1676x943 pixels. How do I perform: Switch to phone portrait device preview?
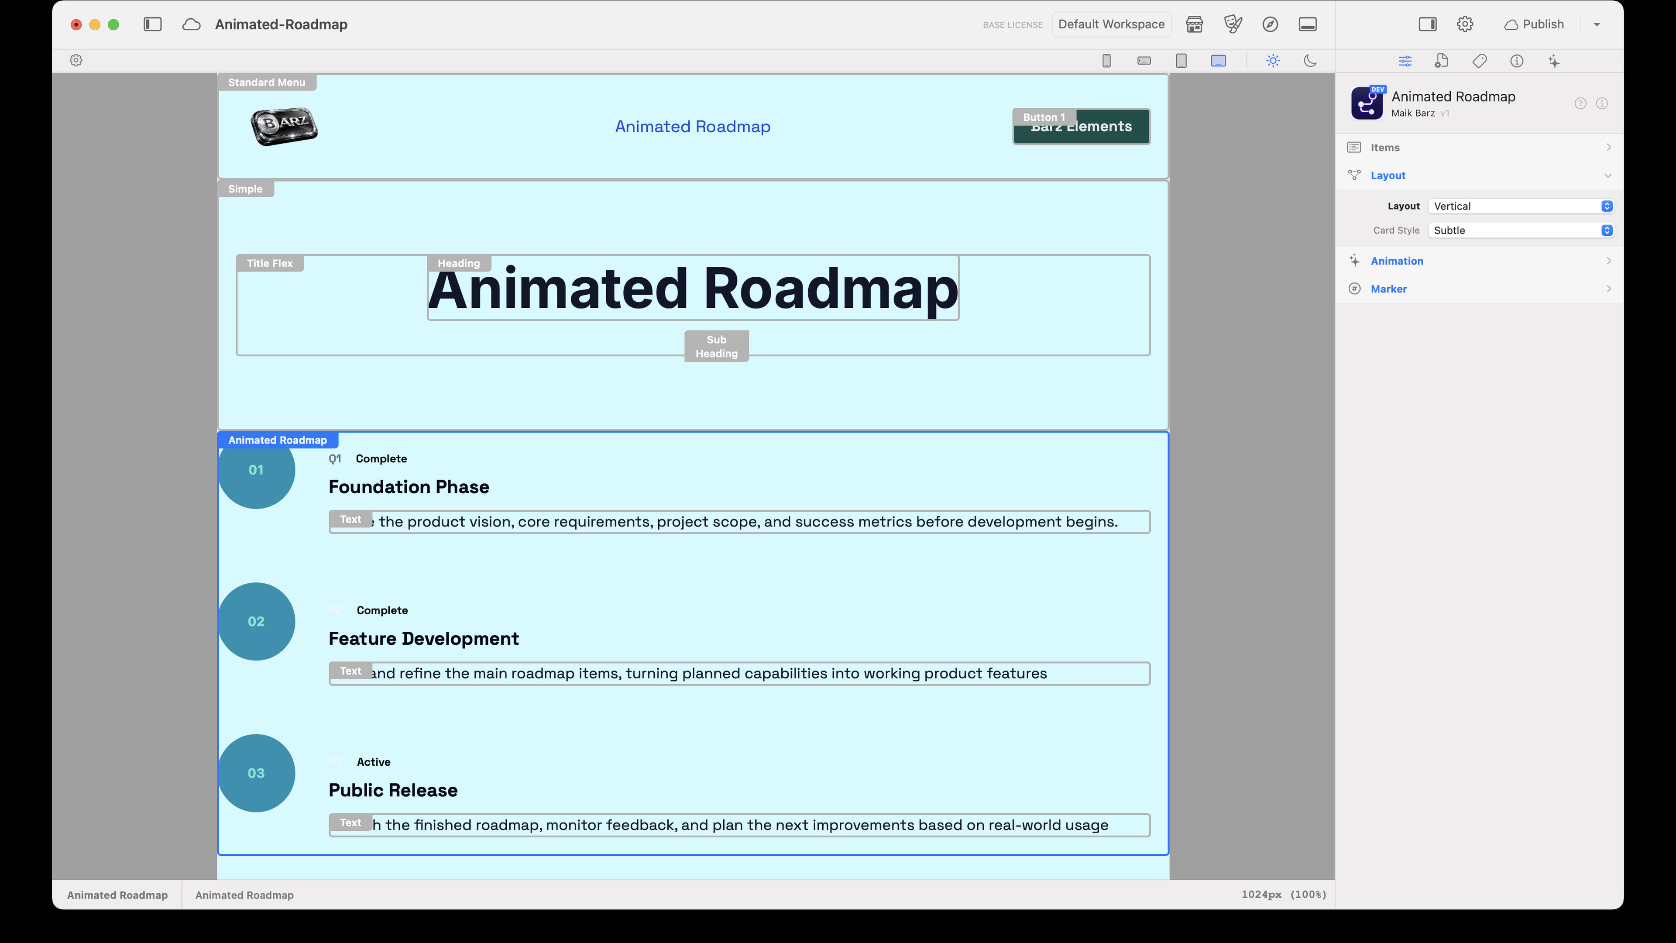coord(1106,61)
